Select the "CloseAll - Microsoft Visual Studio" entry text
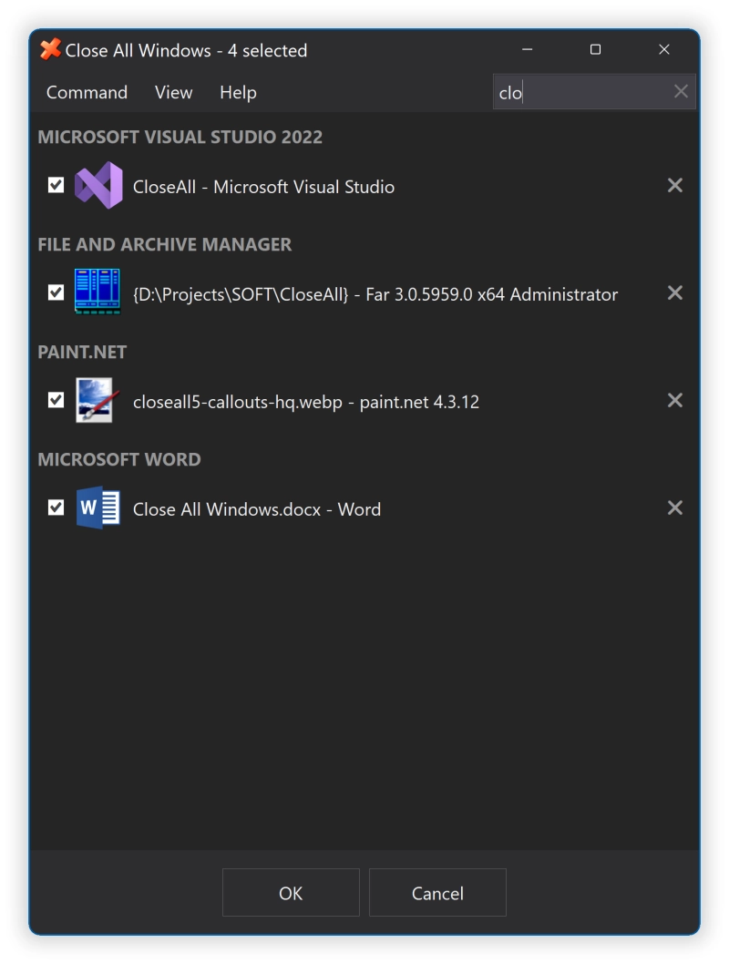The width and height of the screenshot is (729, 964). pos(263,186)
